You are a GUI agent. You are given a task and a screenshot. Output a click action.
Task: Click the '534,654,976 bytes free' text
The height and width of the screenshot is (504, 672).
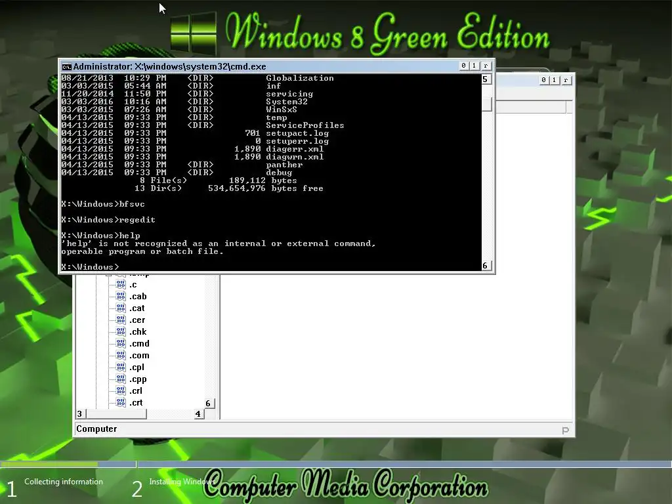[266, 188]
